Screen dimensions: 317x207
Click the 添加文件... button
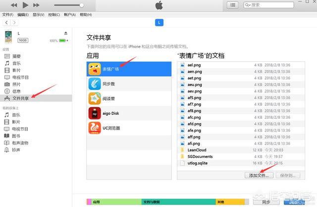click(x=258, y=175)
